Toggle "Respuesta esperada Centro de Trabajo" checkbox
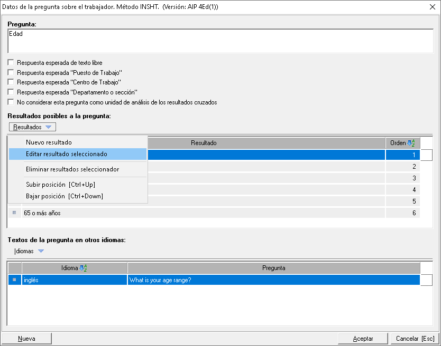The height and width of the screenshot is (346, 441). (11, 82)
